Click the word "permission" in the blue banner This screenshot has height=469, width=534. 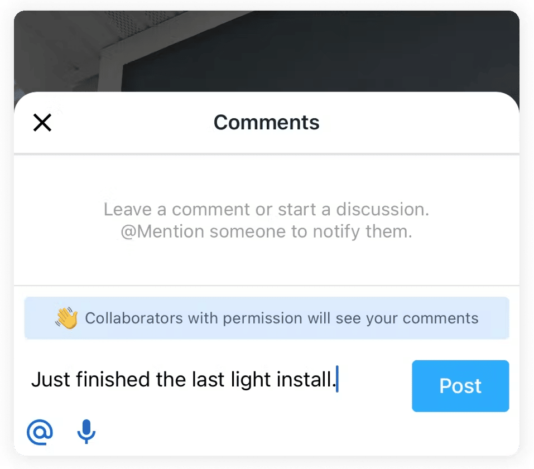pos(258,318)
